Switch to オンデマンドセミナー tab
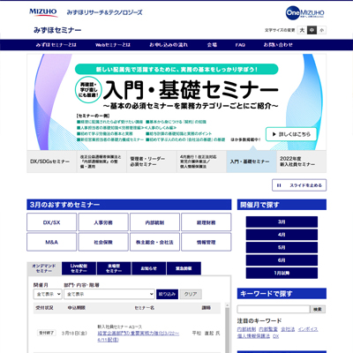Screen dimensions: 353x353 click(44, 268)
